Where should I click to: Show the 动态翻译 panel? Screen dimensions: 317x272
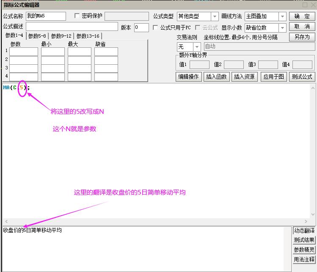click(x=304, y=231)
